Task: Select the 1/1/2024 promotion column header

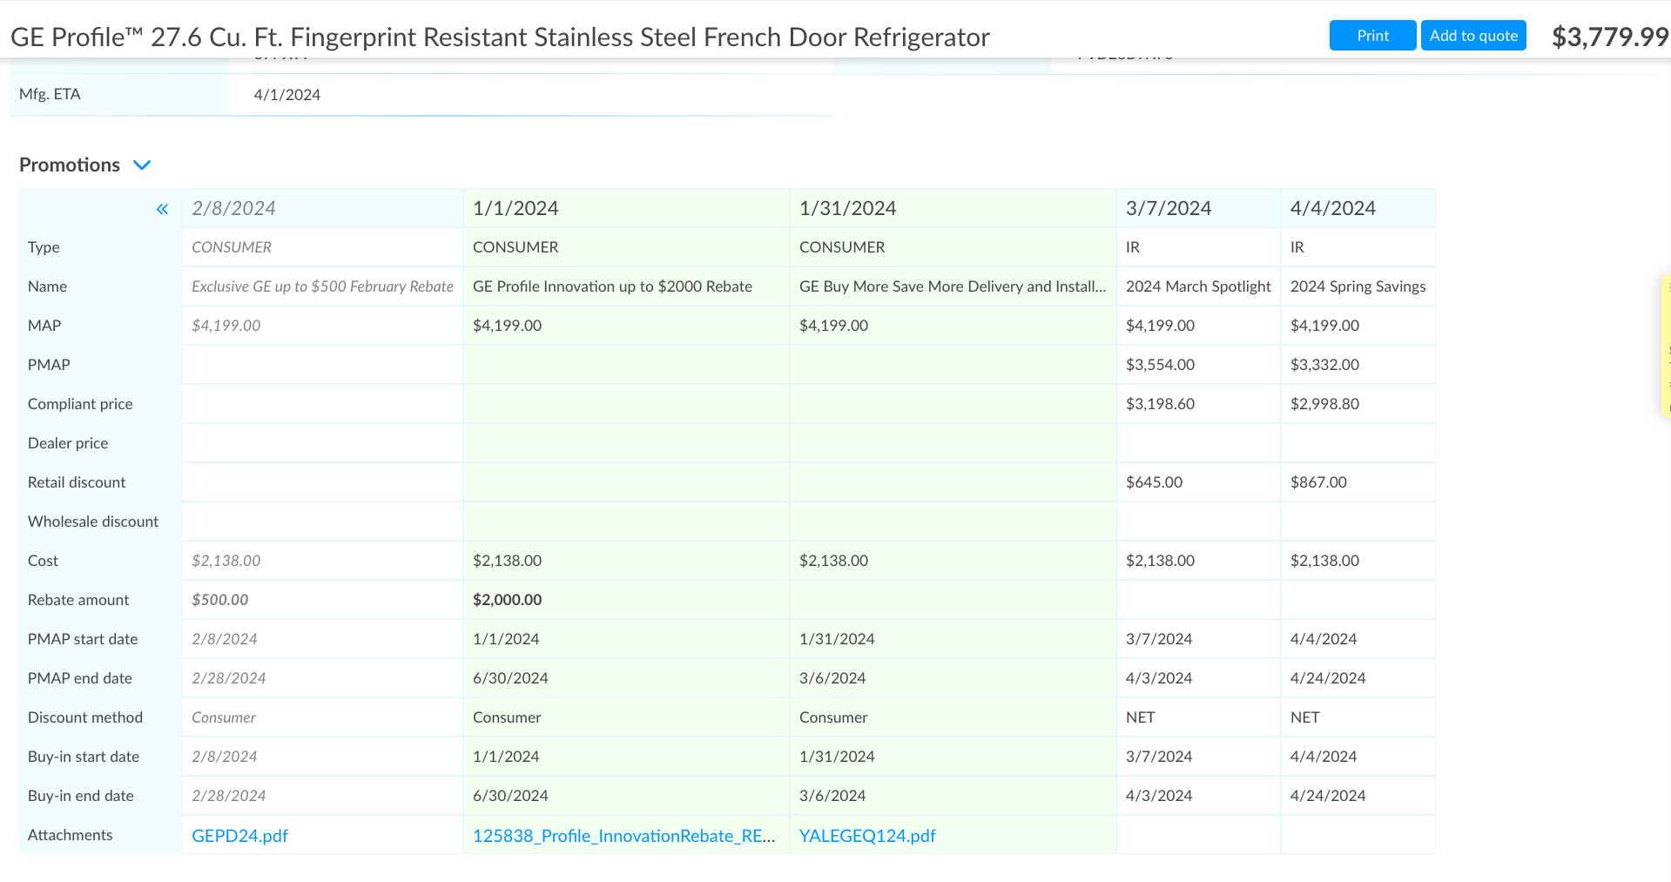Action: click(x=515, y=209)
